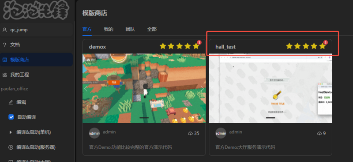Click the download cloud icon showing 9

(x=319, y=134)
